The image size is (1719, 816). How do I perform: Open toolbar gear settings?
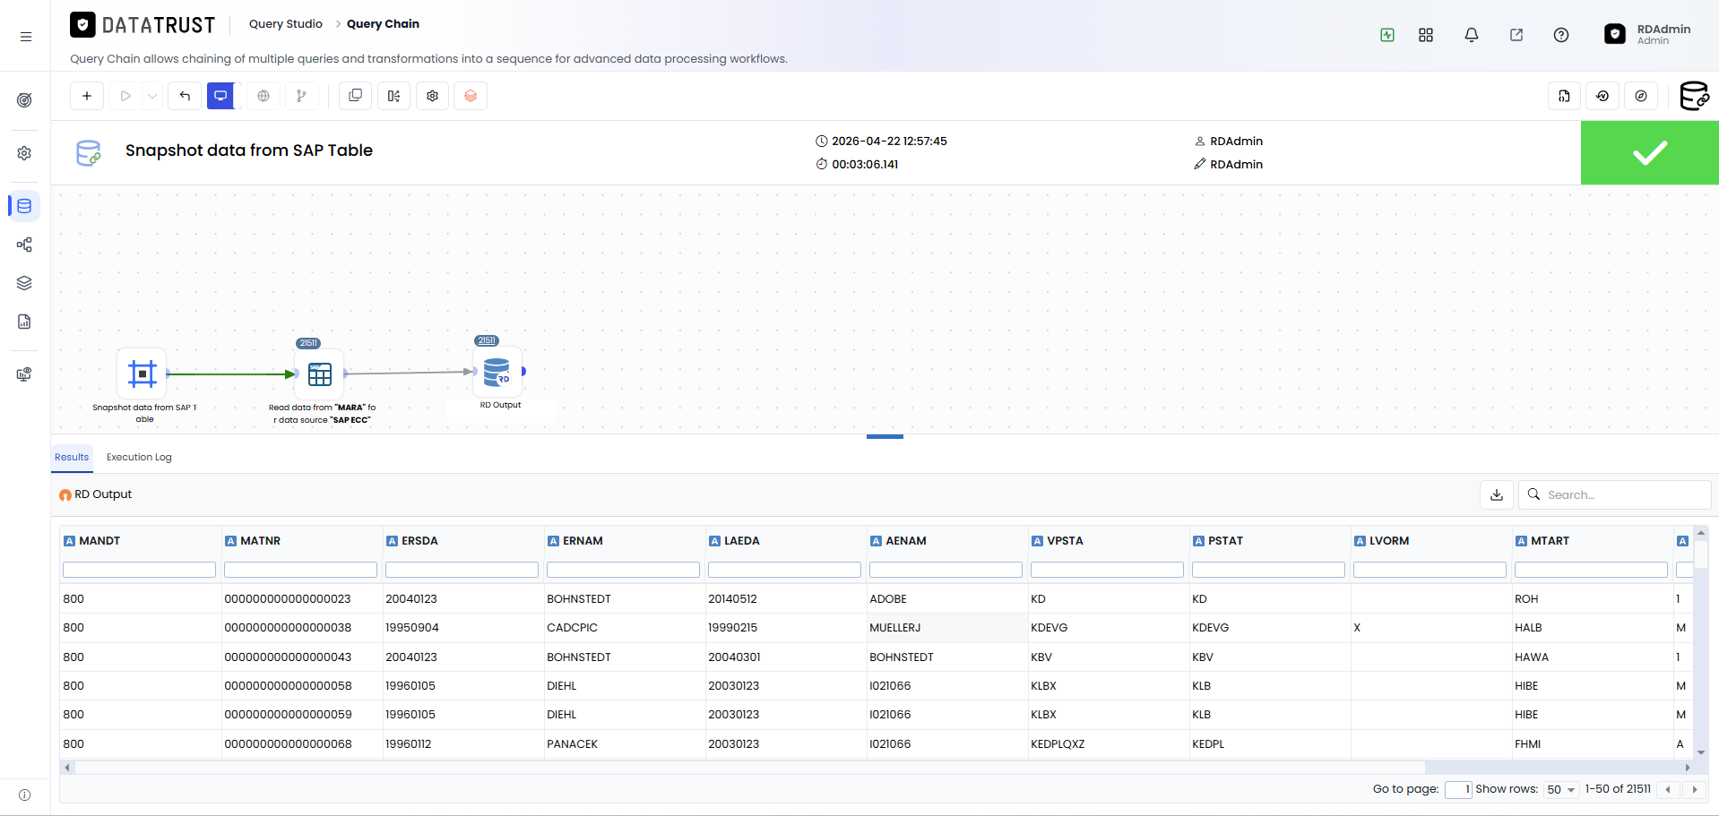click(x=433, y=96)
